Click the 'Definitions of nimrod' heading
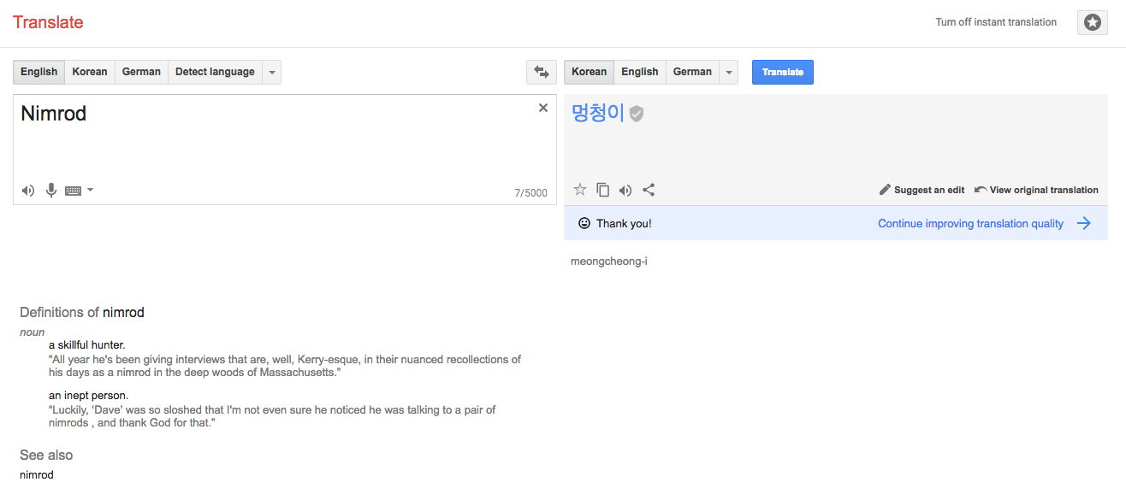The width and height of the screenshot is (1126, 494). point(82,312)
